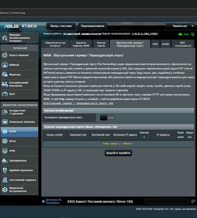The image size is (197, 218).
Task: Click the QoS gauge icon
Action: point(5,94)
